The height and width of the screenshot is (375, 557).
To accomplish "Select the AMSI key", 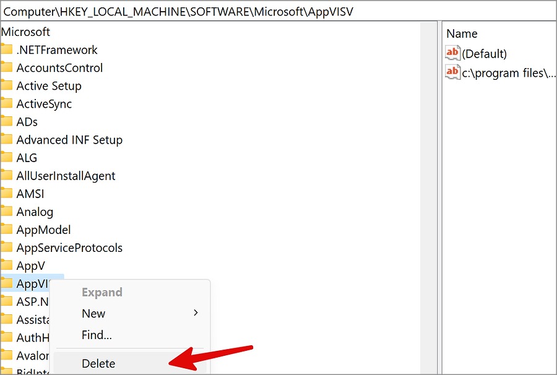I will 30,194.
